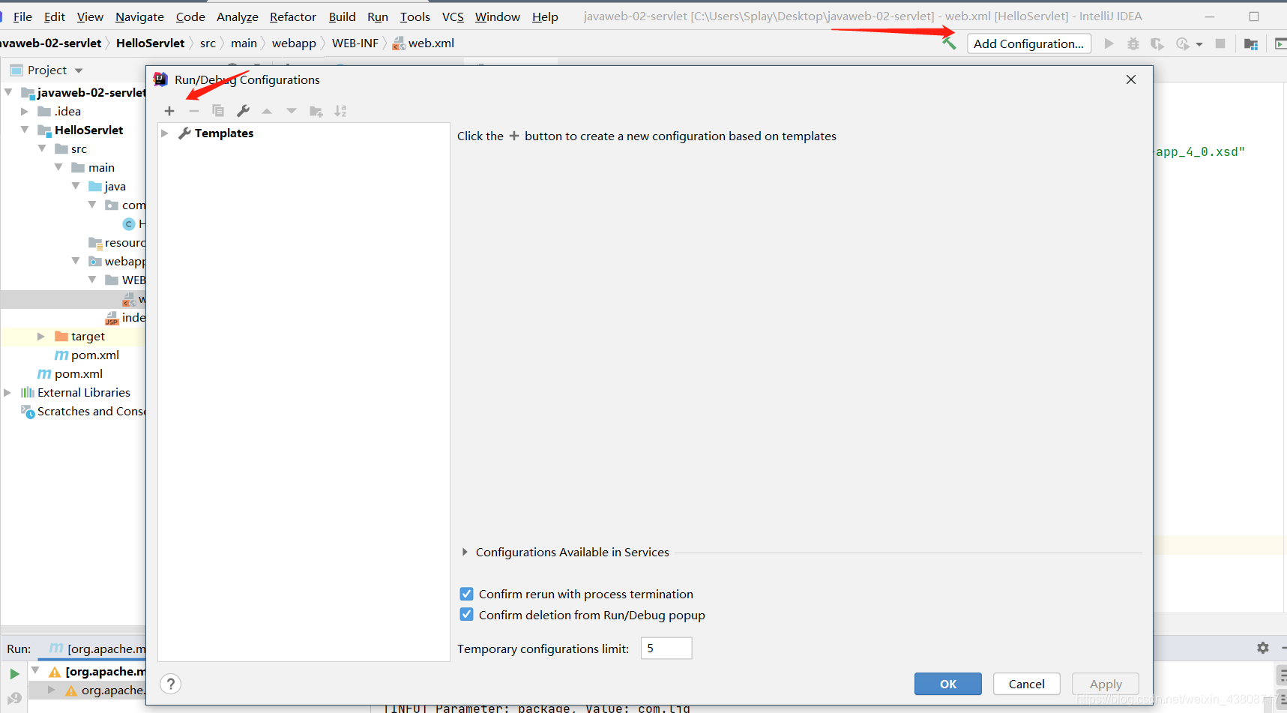Viewport: 1287px width, 713px height.
Task: Expand Configurations Available in Services
Action: (465, 552)
